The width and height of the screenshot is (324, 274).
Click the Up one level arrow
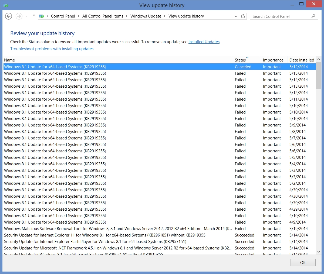point(34,16)
